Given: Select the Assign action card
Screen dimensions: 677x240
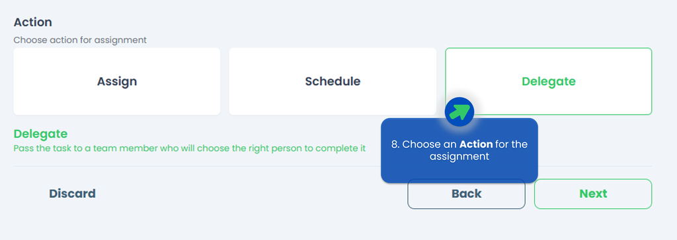Looking at the screenshot, I should 117,82.
